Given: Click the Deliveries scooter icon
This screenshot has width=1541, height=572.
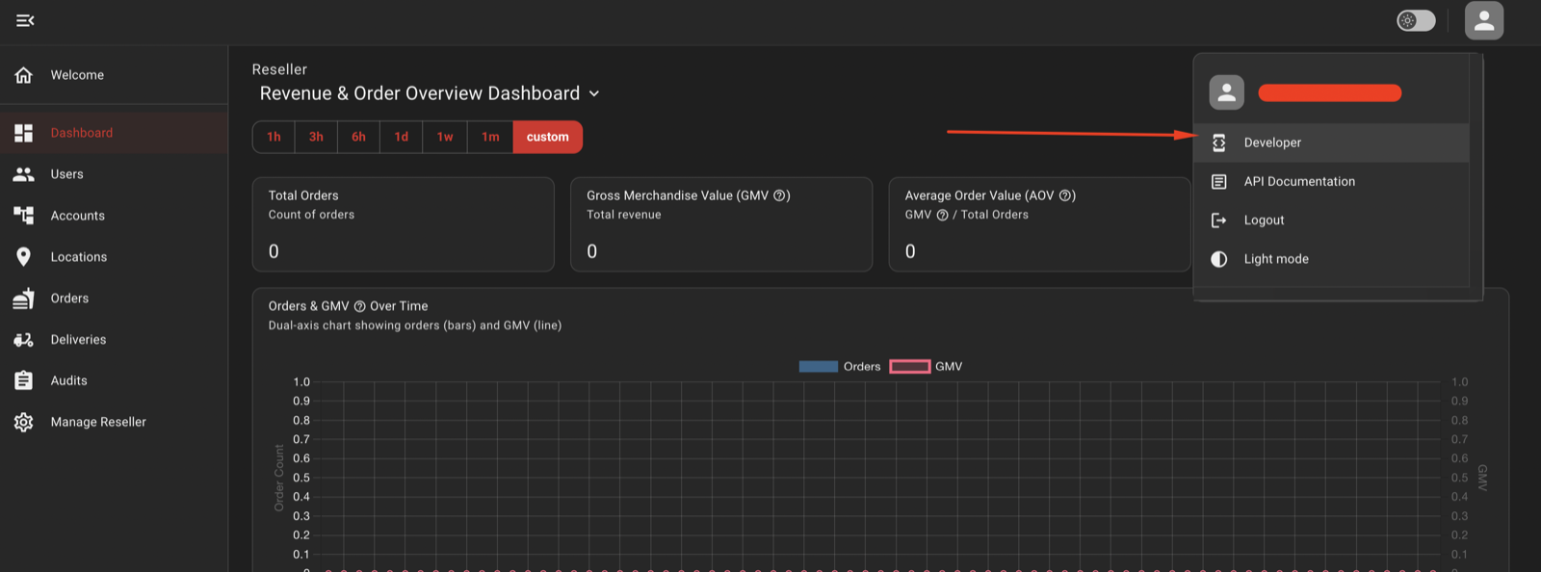Looking at the screenshot, I should [x=24, y=340].
